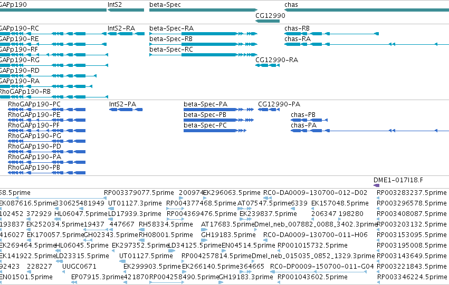
Task: Open EST RP004369476.5prime
Action: point(202,214)
